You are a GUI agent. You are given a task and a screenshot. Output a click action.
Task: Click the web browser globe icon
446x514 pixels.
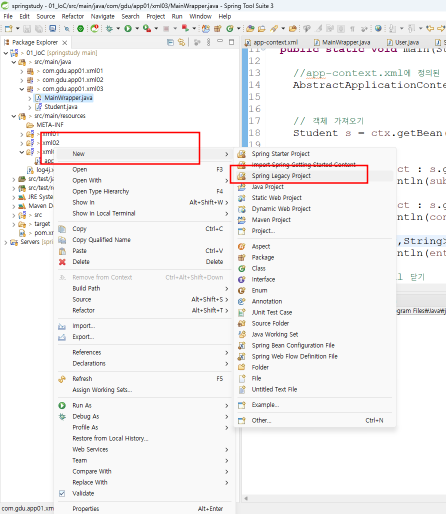pyautogui.click(x=378, y=28)
